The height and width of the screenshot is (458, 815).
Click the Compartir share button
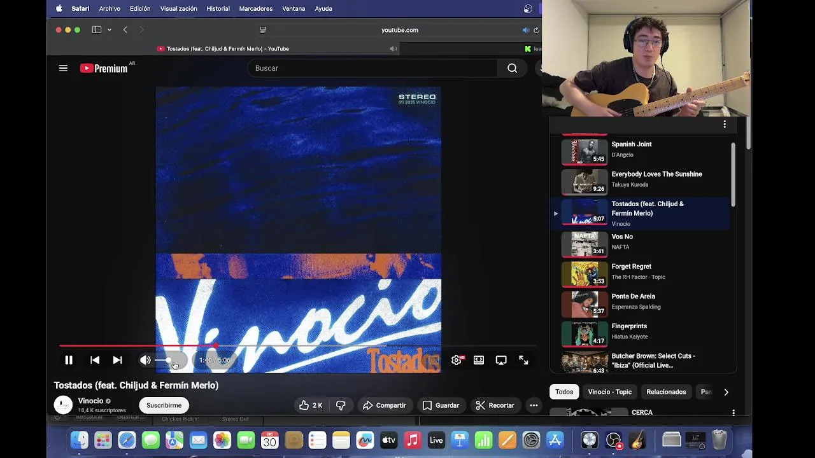(x=384, y=405)
